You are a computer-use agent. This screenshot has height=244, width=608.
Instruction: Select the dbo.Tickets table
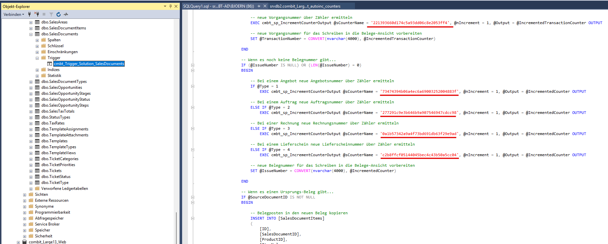[x=51, y=171]
